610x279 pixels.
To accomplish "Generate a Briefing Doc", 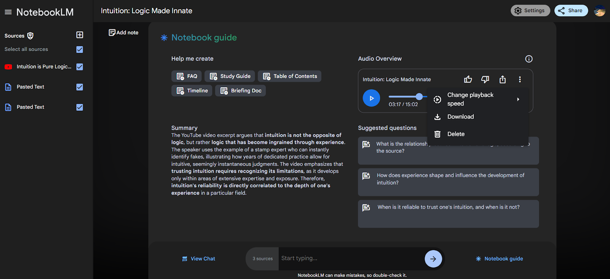I will pyautogui.click(x=241, y=91).
